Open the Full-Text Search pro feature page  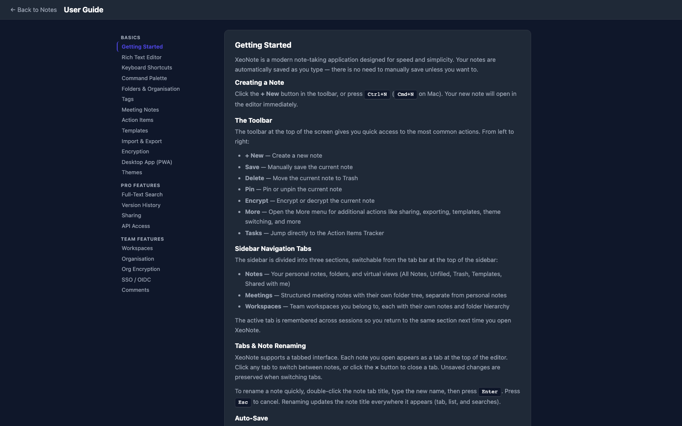point(142,194)
